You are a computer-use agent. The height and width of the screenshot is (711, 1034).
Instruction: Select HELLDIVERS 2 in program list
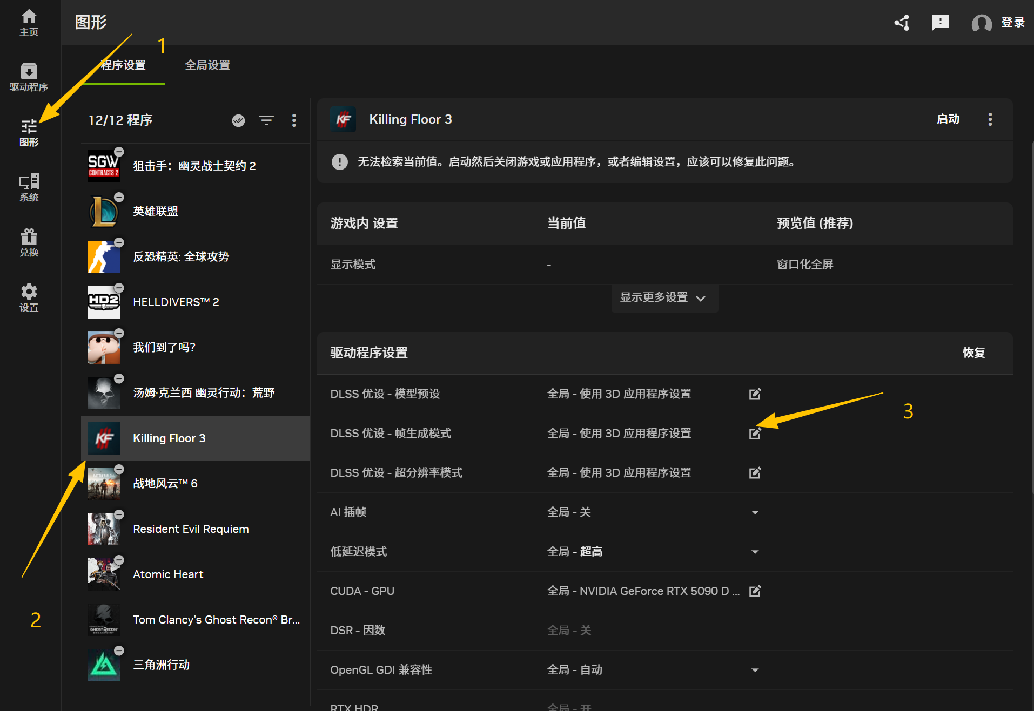[196, 302]
